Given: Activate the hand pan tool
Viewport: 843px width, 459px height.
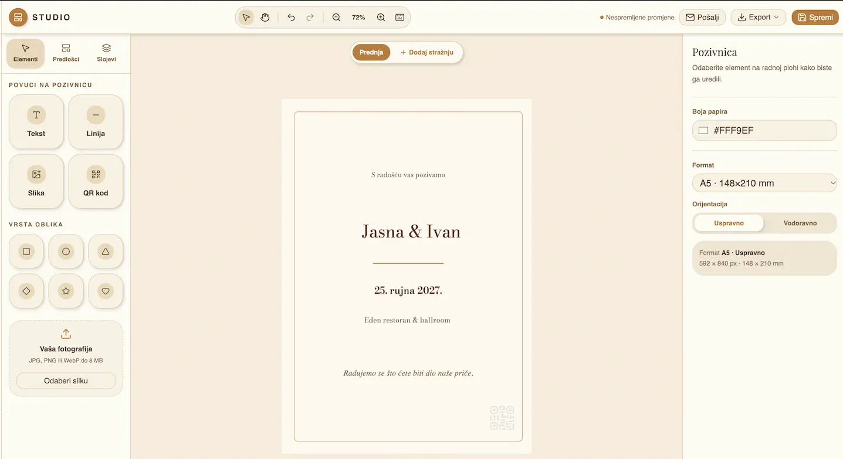Looking at the screenshot, I should pyautogui.click(x=265, y=18).
